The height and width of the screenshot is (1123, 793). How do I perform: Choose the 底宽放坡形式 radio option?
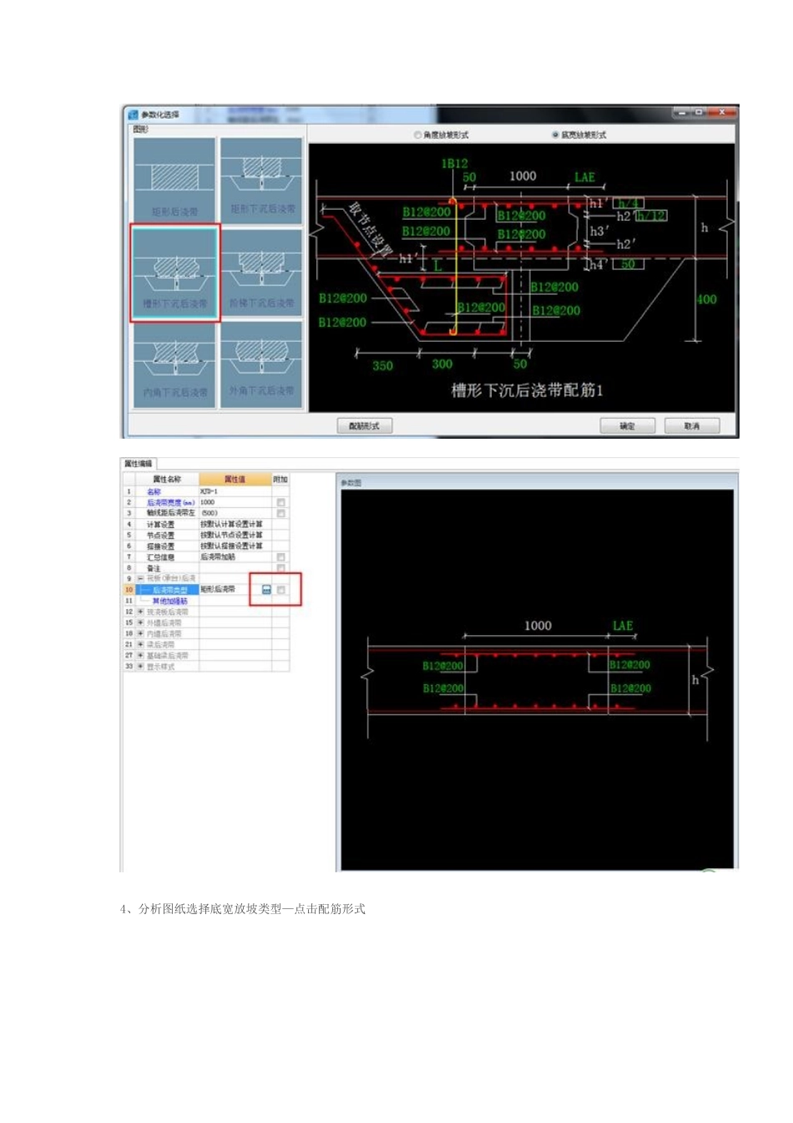[x=579, y=135]
